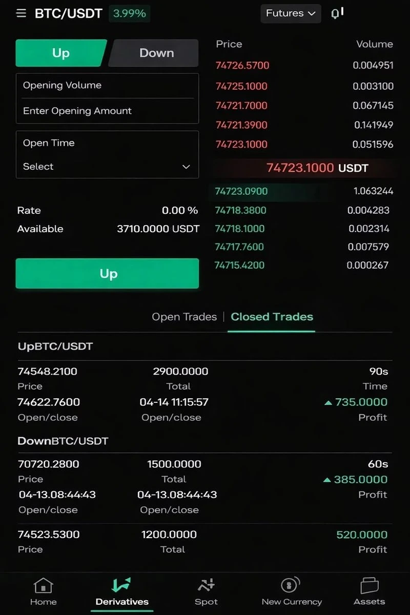Expand the Futures dropdown
Viewport: 410px width, 615px height.
click(291, 13)
